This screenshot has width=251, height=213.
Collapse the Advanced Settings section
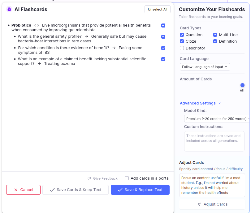(x=200, y=103)
